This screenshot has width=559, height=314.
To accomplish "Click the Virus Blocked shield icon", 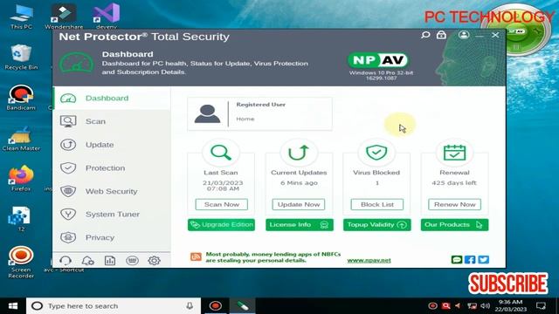I will pos(376,153).
